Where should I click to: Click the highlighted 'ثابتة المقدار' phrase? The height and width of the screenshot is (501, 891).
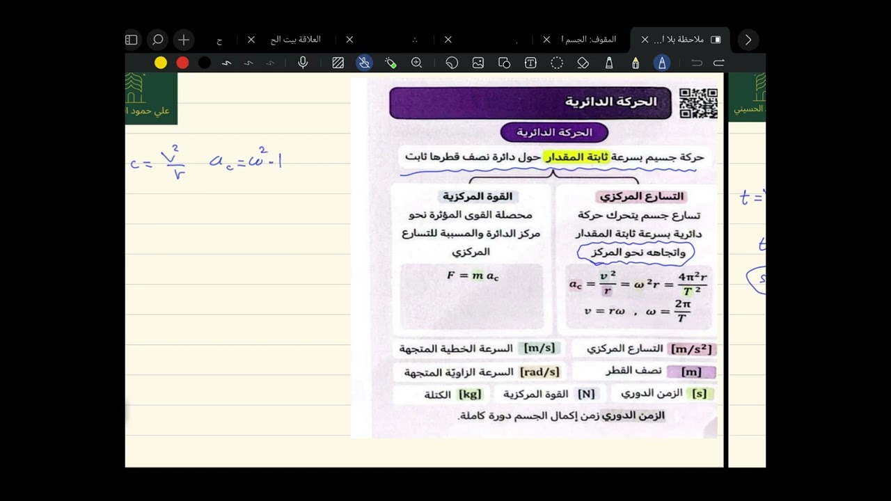[x=576, y=157]
